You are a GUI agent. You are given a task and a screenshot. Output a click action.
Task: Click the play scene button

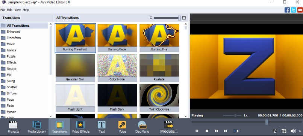[236, 131]
